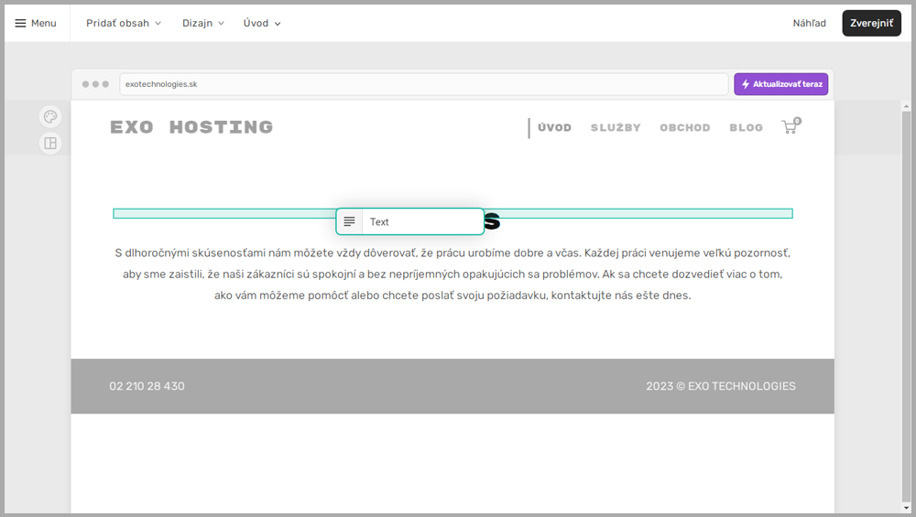This screenshot has height=517, width=916.
Task: Go to the SLUŽBY navigation tab
Action: click(x=616, y=128)
